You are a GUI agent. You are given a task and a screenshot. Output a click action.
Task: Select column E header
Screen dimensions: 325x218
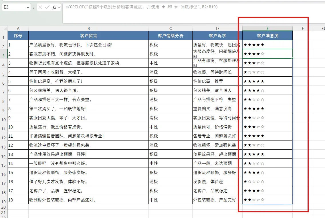(267, 28)
